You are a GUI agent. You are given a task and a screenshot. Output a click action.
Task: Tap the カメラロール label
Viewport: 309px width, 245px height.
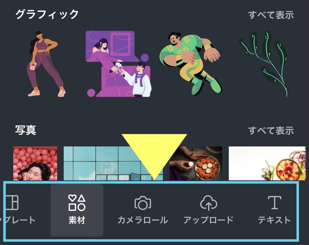tap(143, 220)
